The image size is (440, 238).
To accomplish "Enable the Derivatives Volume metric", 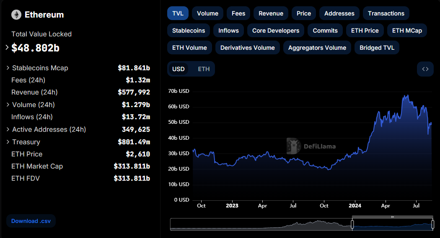I will (x=248, y=48).
